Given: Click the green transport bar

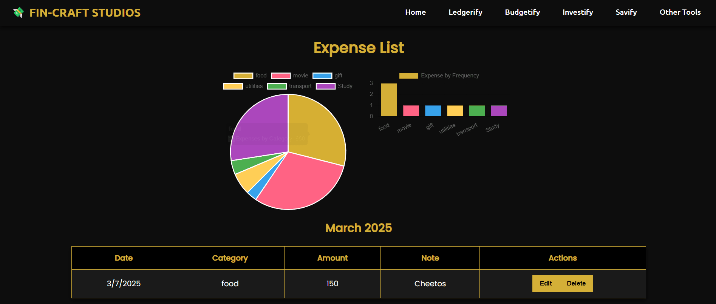Looking at the screenshot, I should (477, 111).
